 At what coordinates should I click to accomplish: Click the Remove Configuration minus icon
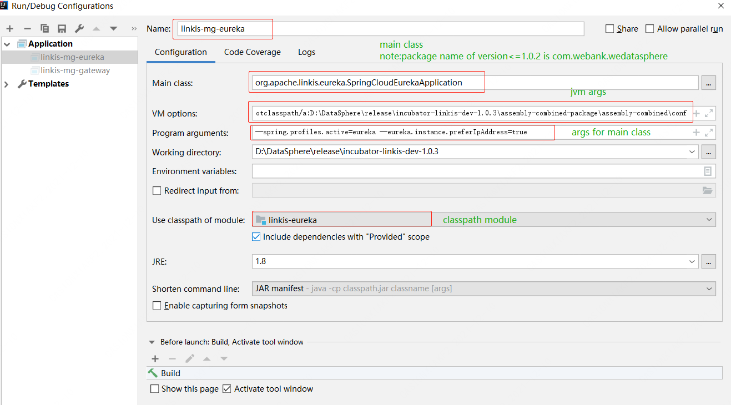pos(27,28)
